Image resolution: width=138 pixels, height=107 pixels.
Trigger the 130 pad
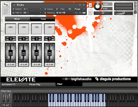36,29
